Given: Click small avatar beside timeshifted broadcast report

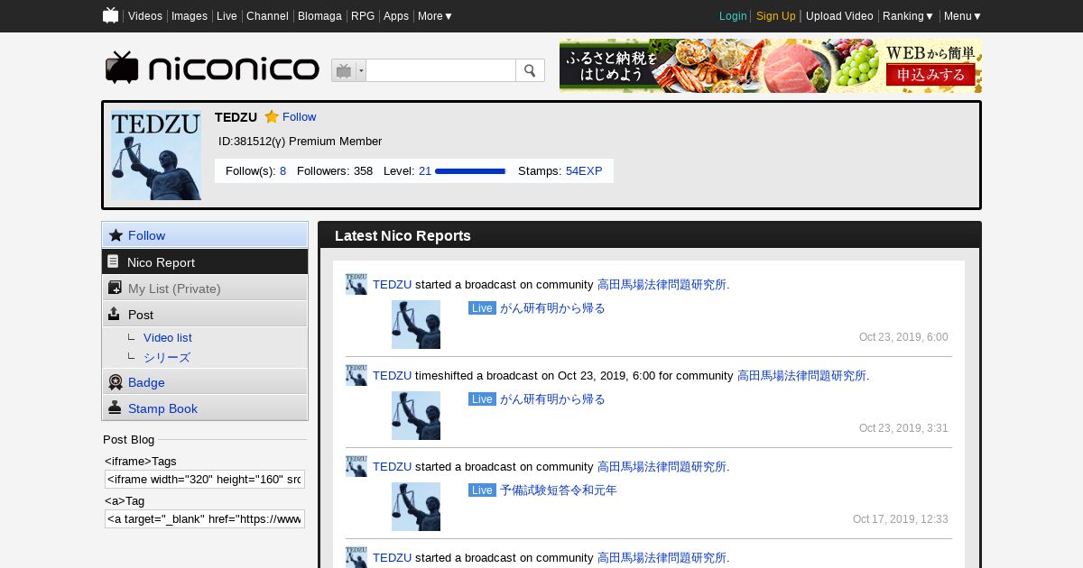Looking at the screenshot, I should (356, 375).
